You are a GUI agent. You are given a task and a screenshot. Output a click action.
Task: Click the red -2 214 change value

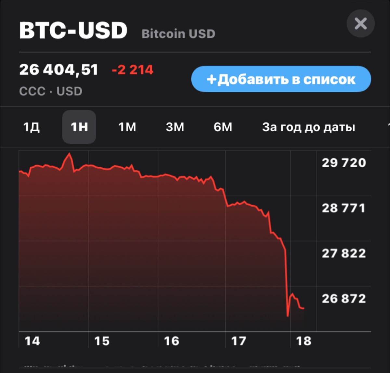pos(133,70)
